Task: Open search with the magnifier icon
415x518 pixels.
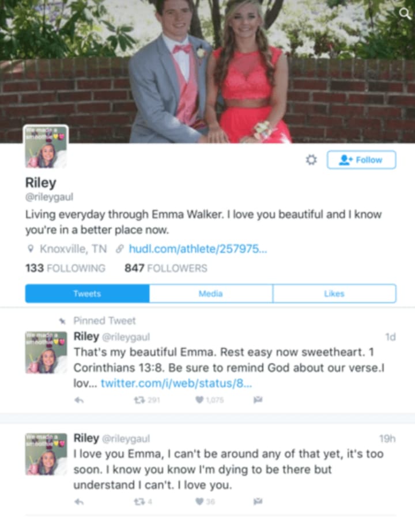Action: (x=405, y=14)
